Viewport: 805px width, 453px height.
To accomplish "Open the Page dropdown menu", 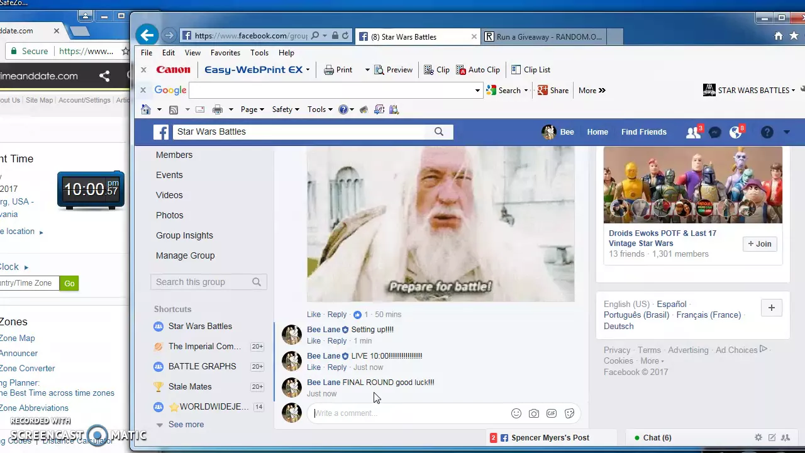I will (252, 109).
